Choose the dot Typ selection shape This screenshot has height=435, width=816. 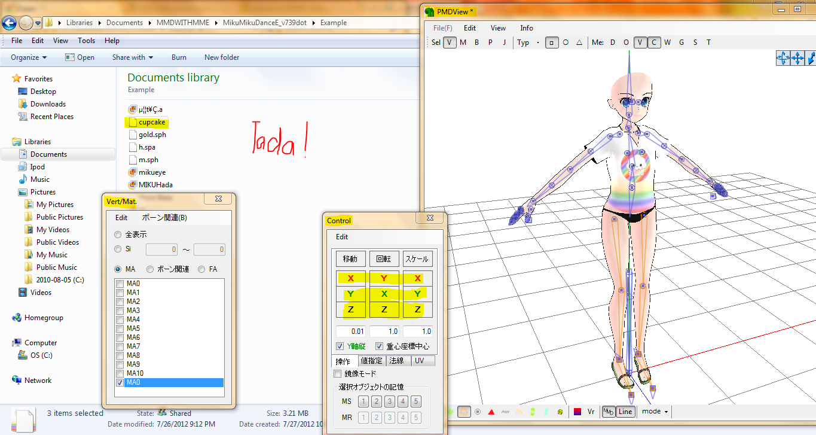[x=538, y=42]
